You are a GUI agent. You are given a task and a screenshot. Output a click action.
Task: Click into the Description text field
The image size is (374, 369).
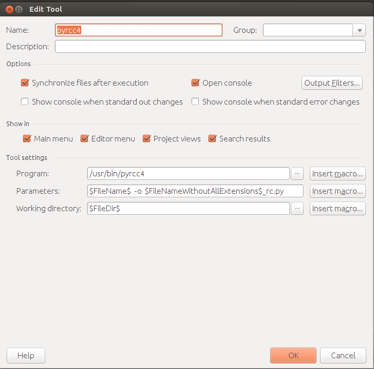click(210, 47)
